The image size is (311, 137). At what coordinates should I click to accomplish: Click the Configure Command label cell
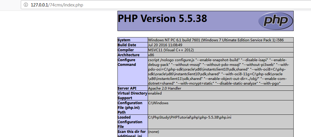133,71
